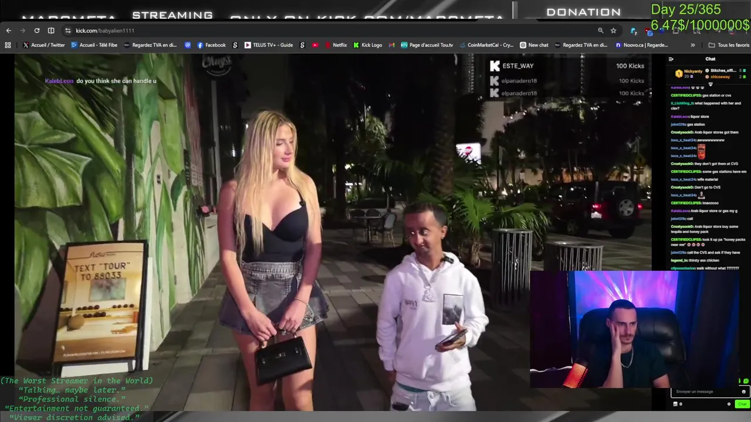This screenshot has height=422, width=751.
Task: Expand hidden bookmarks with the double chevron
Action: 693,45
